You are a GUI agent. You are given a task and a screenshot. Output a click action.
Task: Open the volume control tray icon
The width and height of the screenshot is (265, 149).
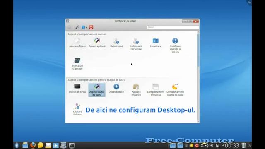coord(212,145)
